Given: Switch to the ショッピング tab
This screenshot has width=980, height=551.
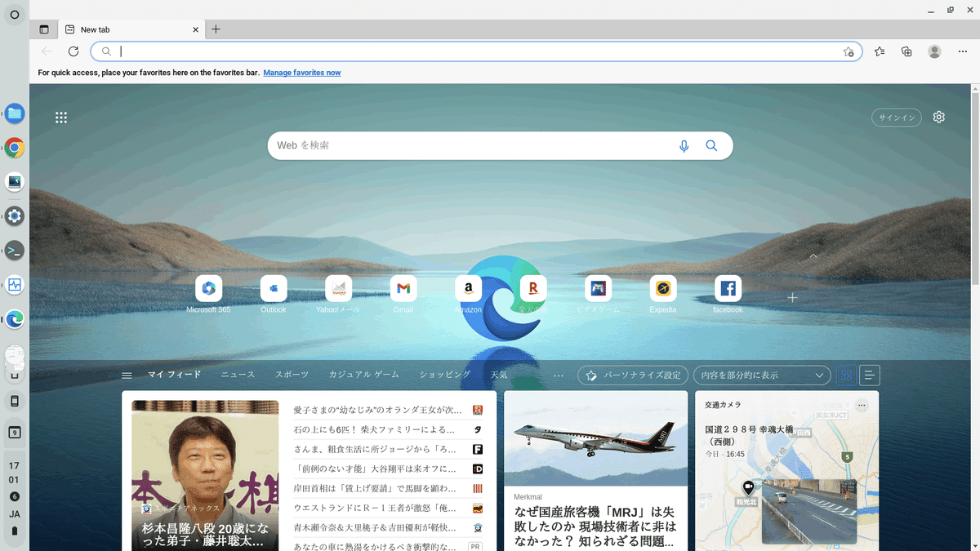Looking at the screenshot, I should [445, 375].
